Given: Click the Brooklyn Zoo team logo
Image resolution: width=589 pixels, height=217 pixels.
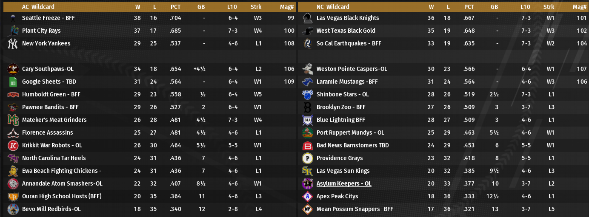Looking at the screenshot, I should coord(307,107).
